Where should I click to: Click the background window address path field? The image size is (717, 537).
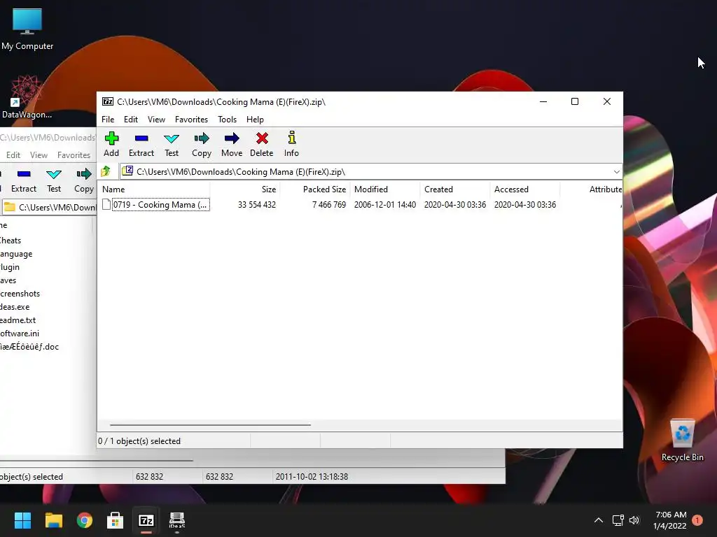[x=49, y=207]
